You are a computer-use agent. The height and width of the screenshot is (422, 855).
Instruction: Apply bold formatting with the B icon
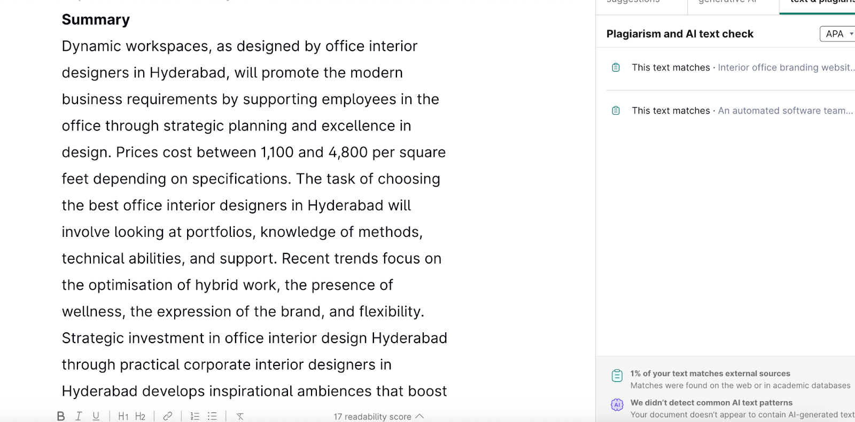(61, 416)
